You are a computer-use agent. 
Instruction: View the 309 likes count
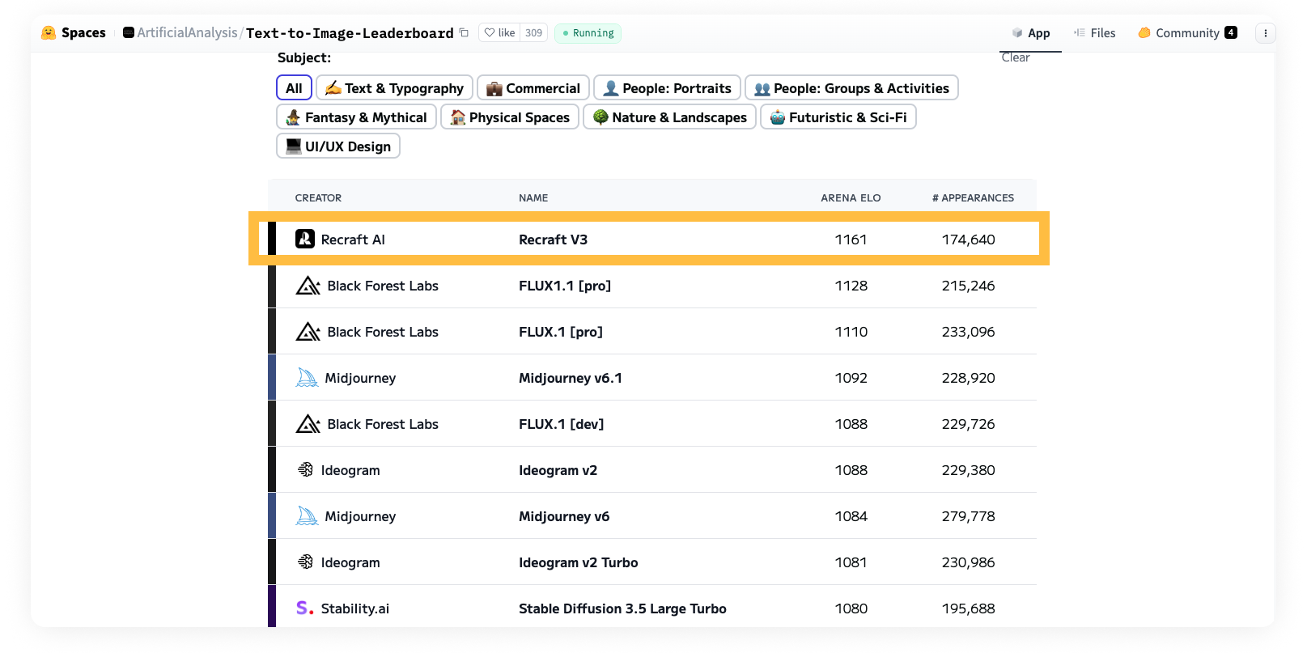[x=533, y=33]
